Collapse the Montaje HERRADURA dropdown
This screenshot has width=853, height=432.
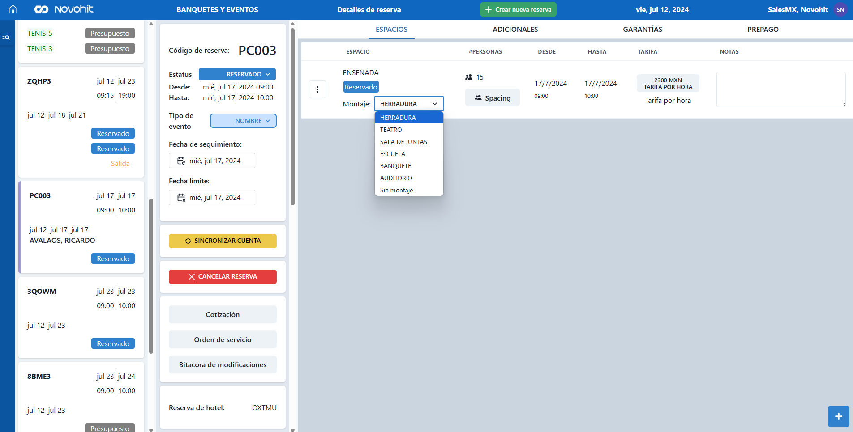pos(408,104)
